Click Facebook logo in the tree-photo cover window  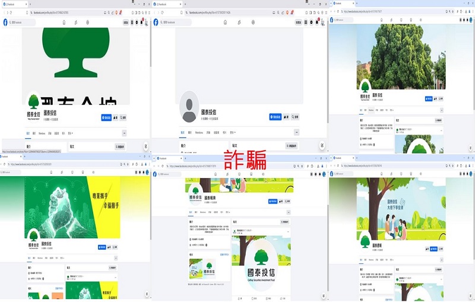pyautogui.click(x=331, y=20)
